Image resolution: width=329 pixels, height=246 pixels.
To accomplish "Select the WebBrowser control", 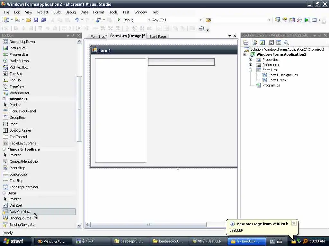I will coord(19,93).
